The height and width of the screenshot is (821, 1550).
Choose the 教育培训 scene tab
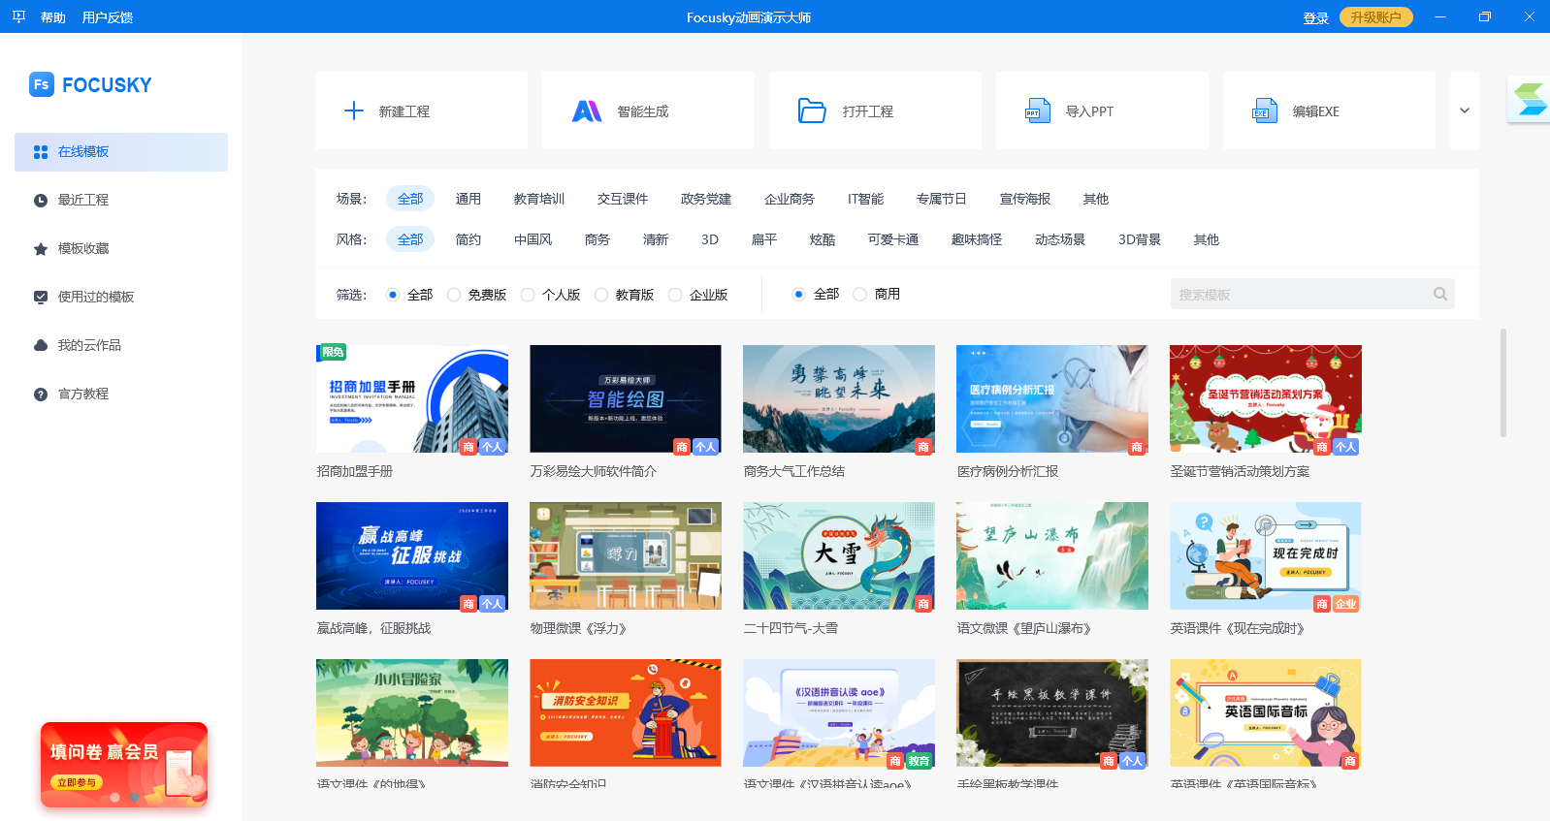coord(539,199)
